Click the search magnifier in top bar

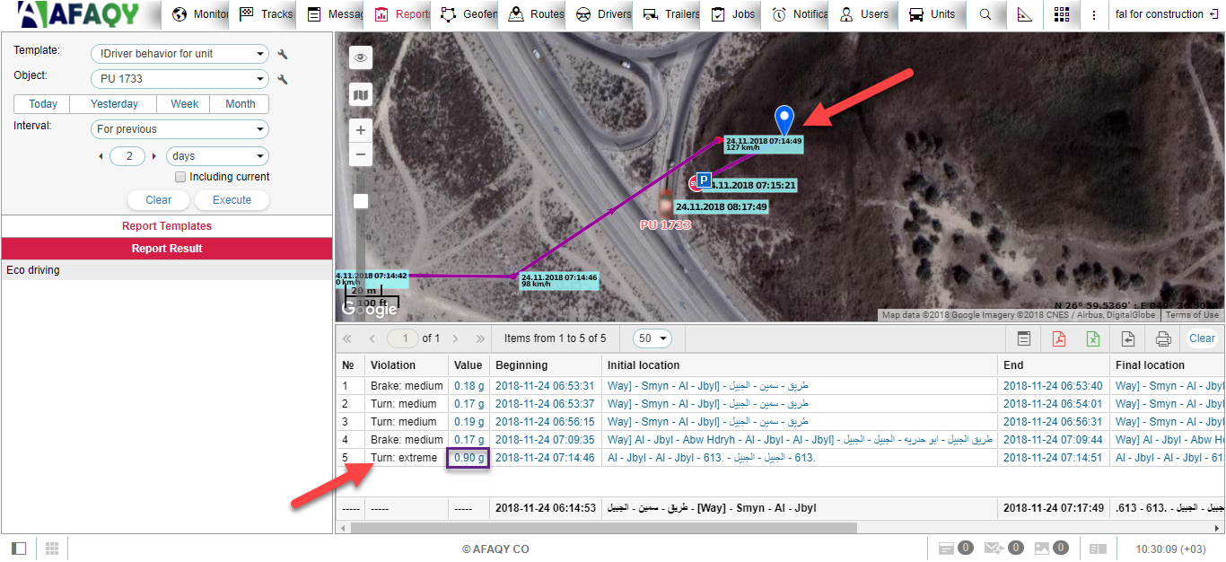click(985, 14)
